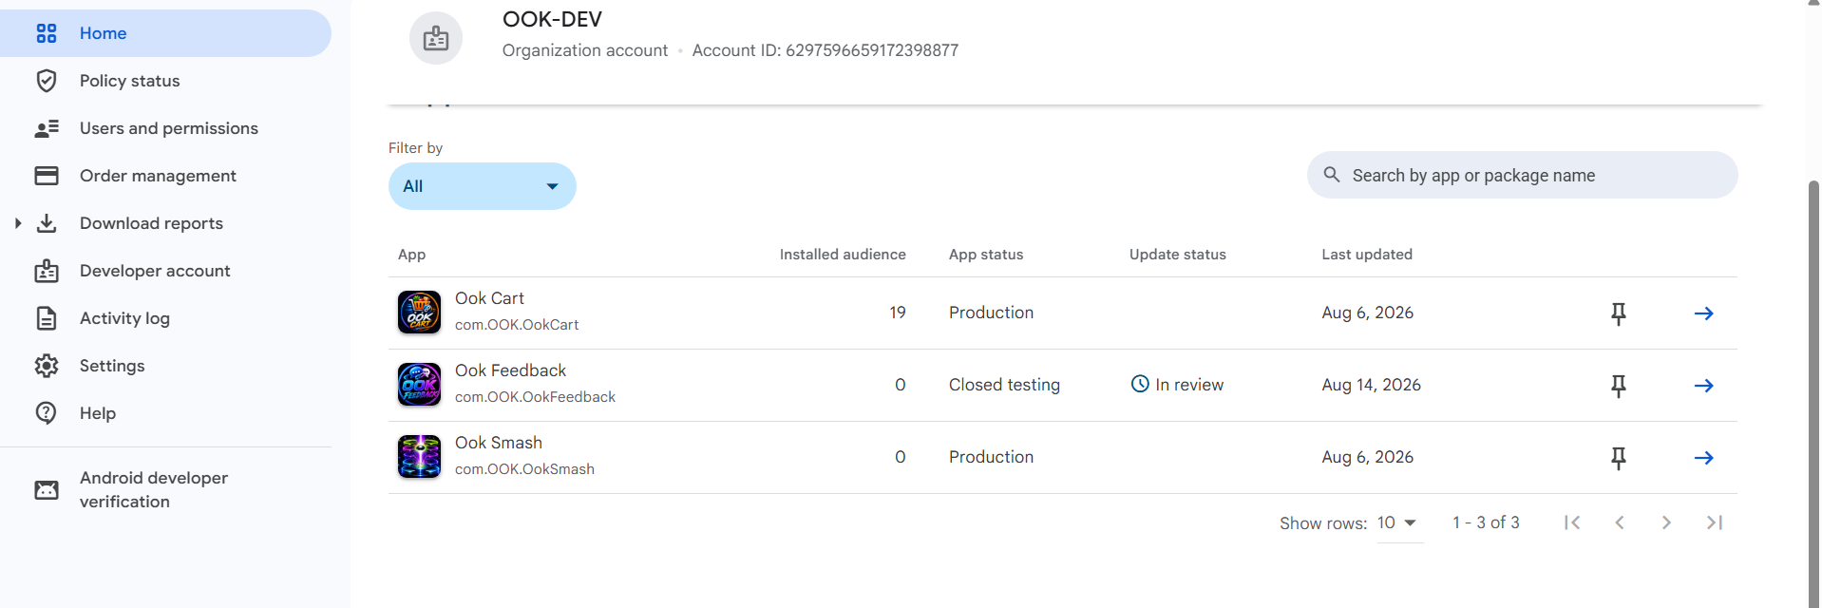Click the search by app name field
The width and height of the screenshot is (1822, 608).
coord(1522,175)
